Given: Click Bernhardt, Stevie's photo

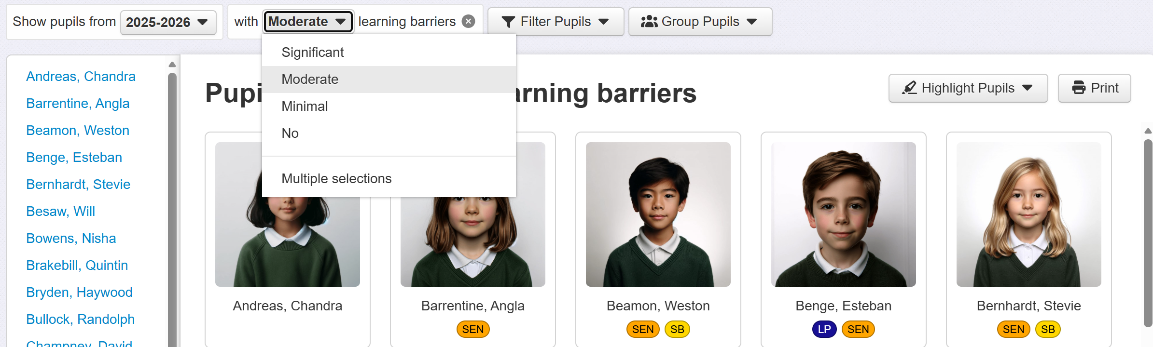Looking at the screenshot, I should coord(1029,214).
